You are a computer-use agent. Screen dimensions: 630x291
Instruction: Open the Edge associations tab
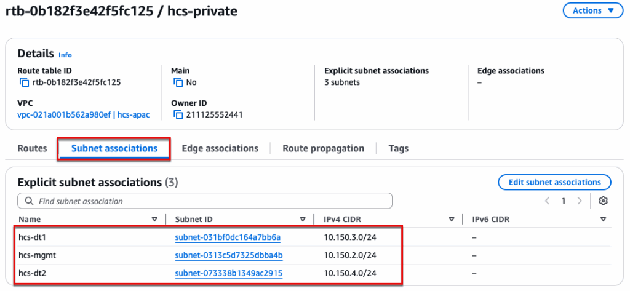(220, 148)
